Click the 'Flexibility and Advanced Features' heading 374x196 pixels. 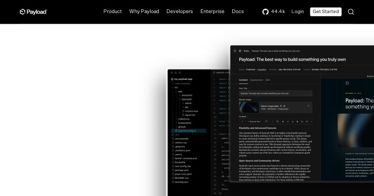[x=258, y=128]
